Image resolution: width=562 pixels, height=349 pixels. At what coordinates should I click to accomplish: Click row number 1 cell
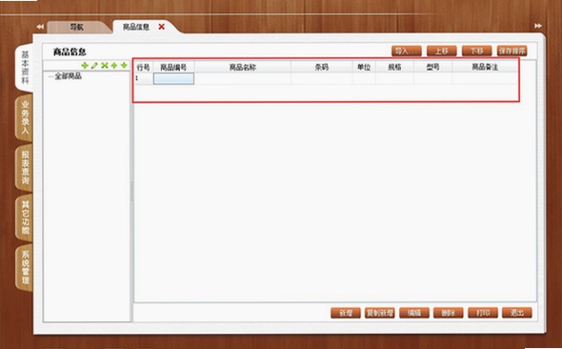tap(144, 78)
